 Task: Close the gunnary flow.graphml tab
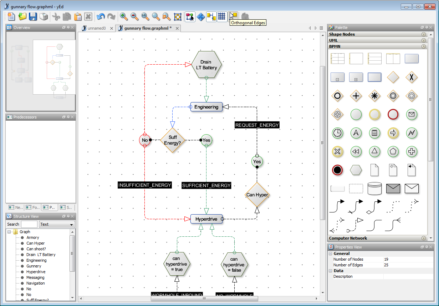coord(177,28)
